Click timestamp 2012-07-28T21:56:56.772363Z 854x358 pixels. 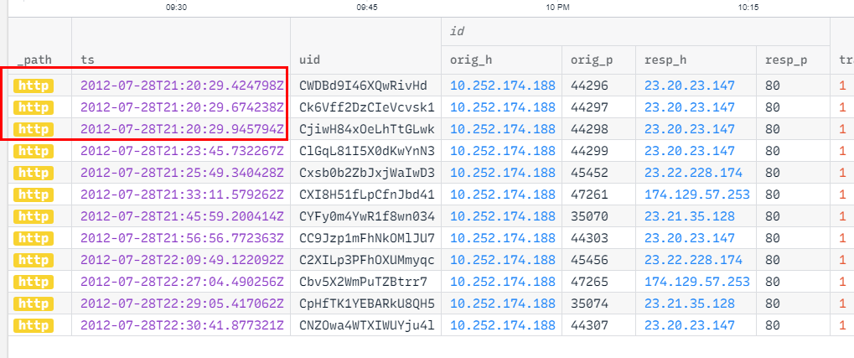(x=183, y=238)
